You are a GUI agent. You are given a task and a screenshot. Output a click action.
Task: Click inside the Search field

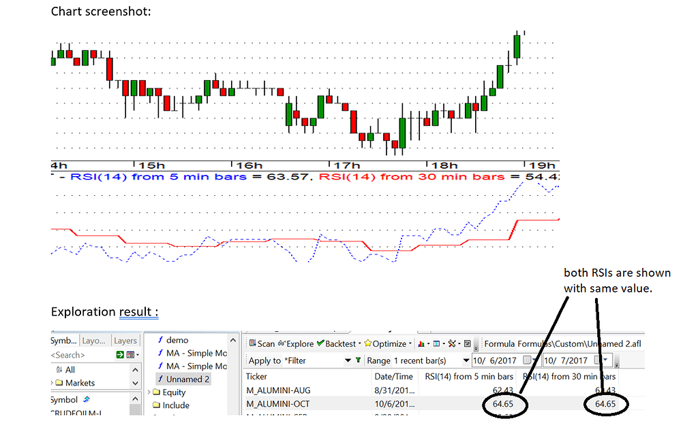point(68,354)
